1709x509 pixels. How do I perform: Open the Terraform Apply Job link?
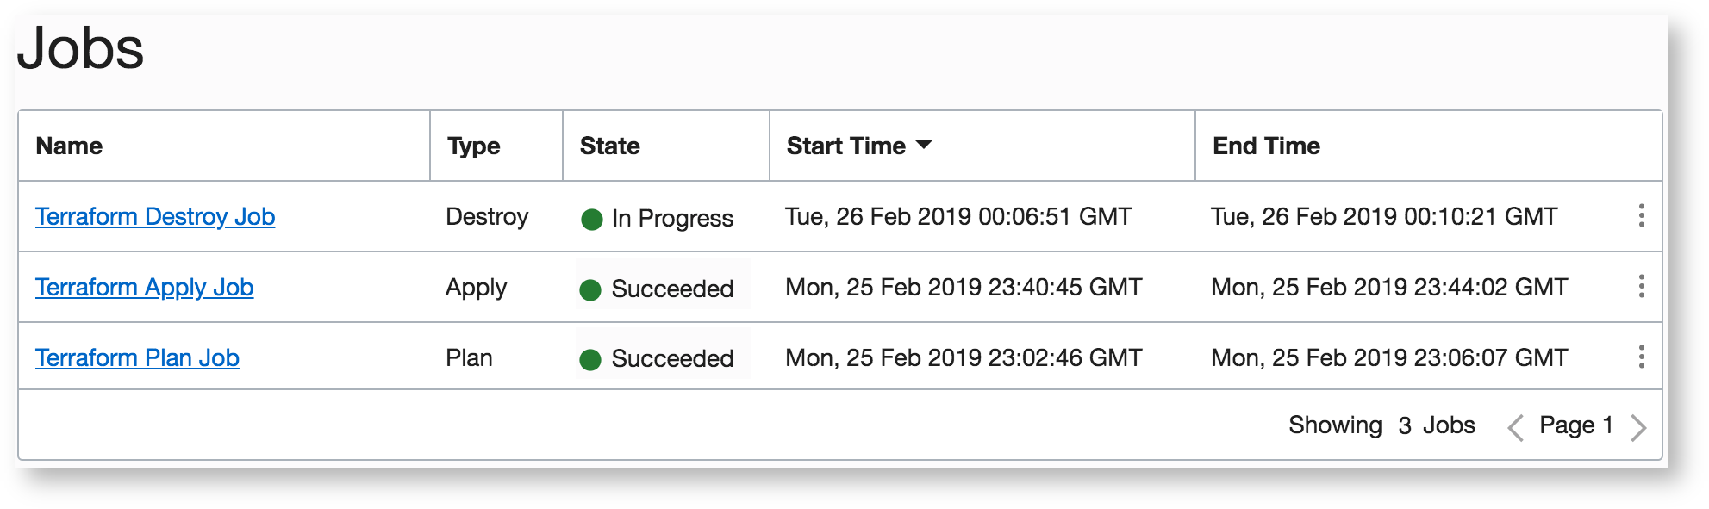144,288
